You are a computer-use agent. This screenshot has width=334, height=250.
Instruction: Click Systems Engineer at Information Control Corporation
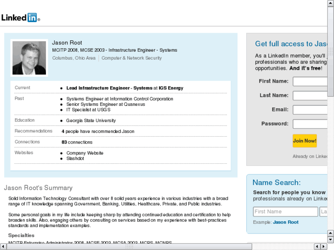click(120, 99)
